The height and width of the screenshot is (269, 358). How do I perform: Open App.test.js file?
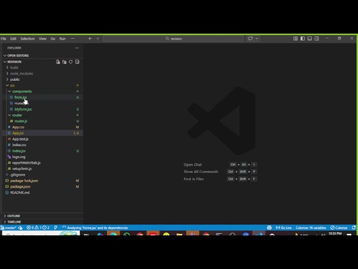point(43,139)
